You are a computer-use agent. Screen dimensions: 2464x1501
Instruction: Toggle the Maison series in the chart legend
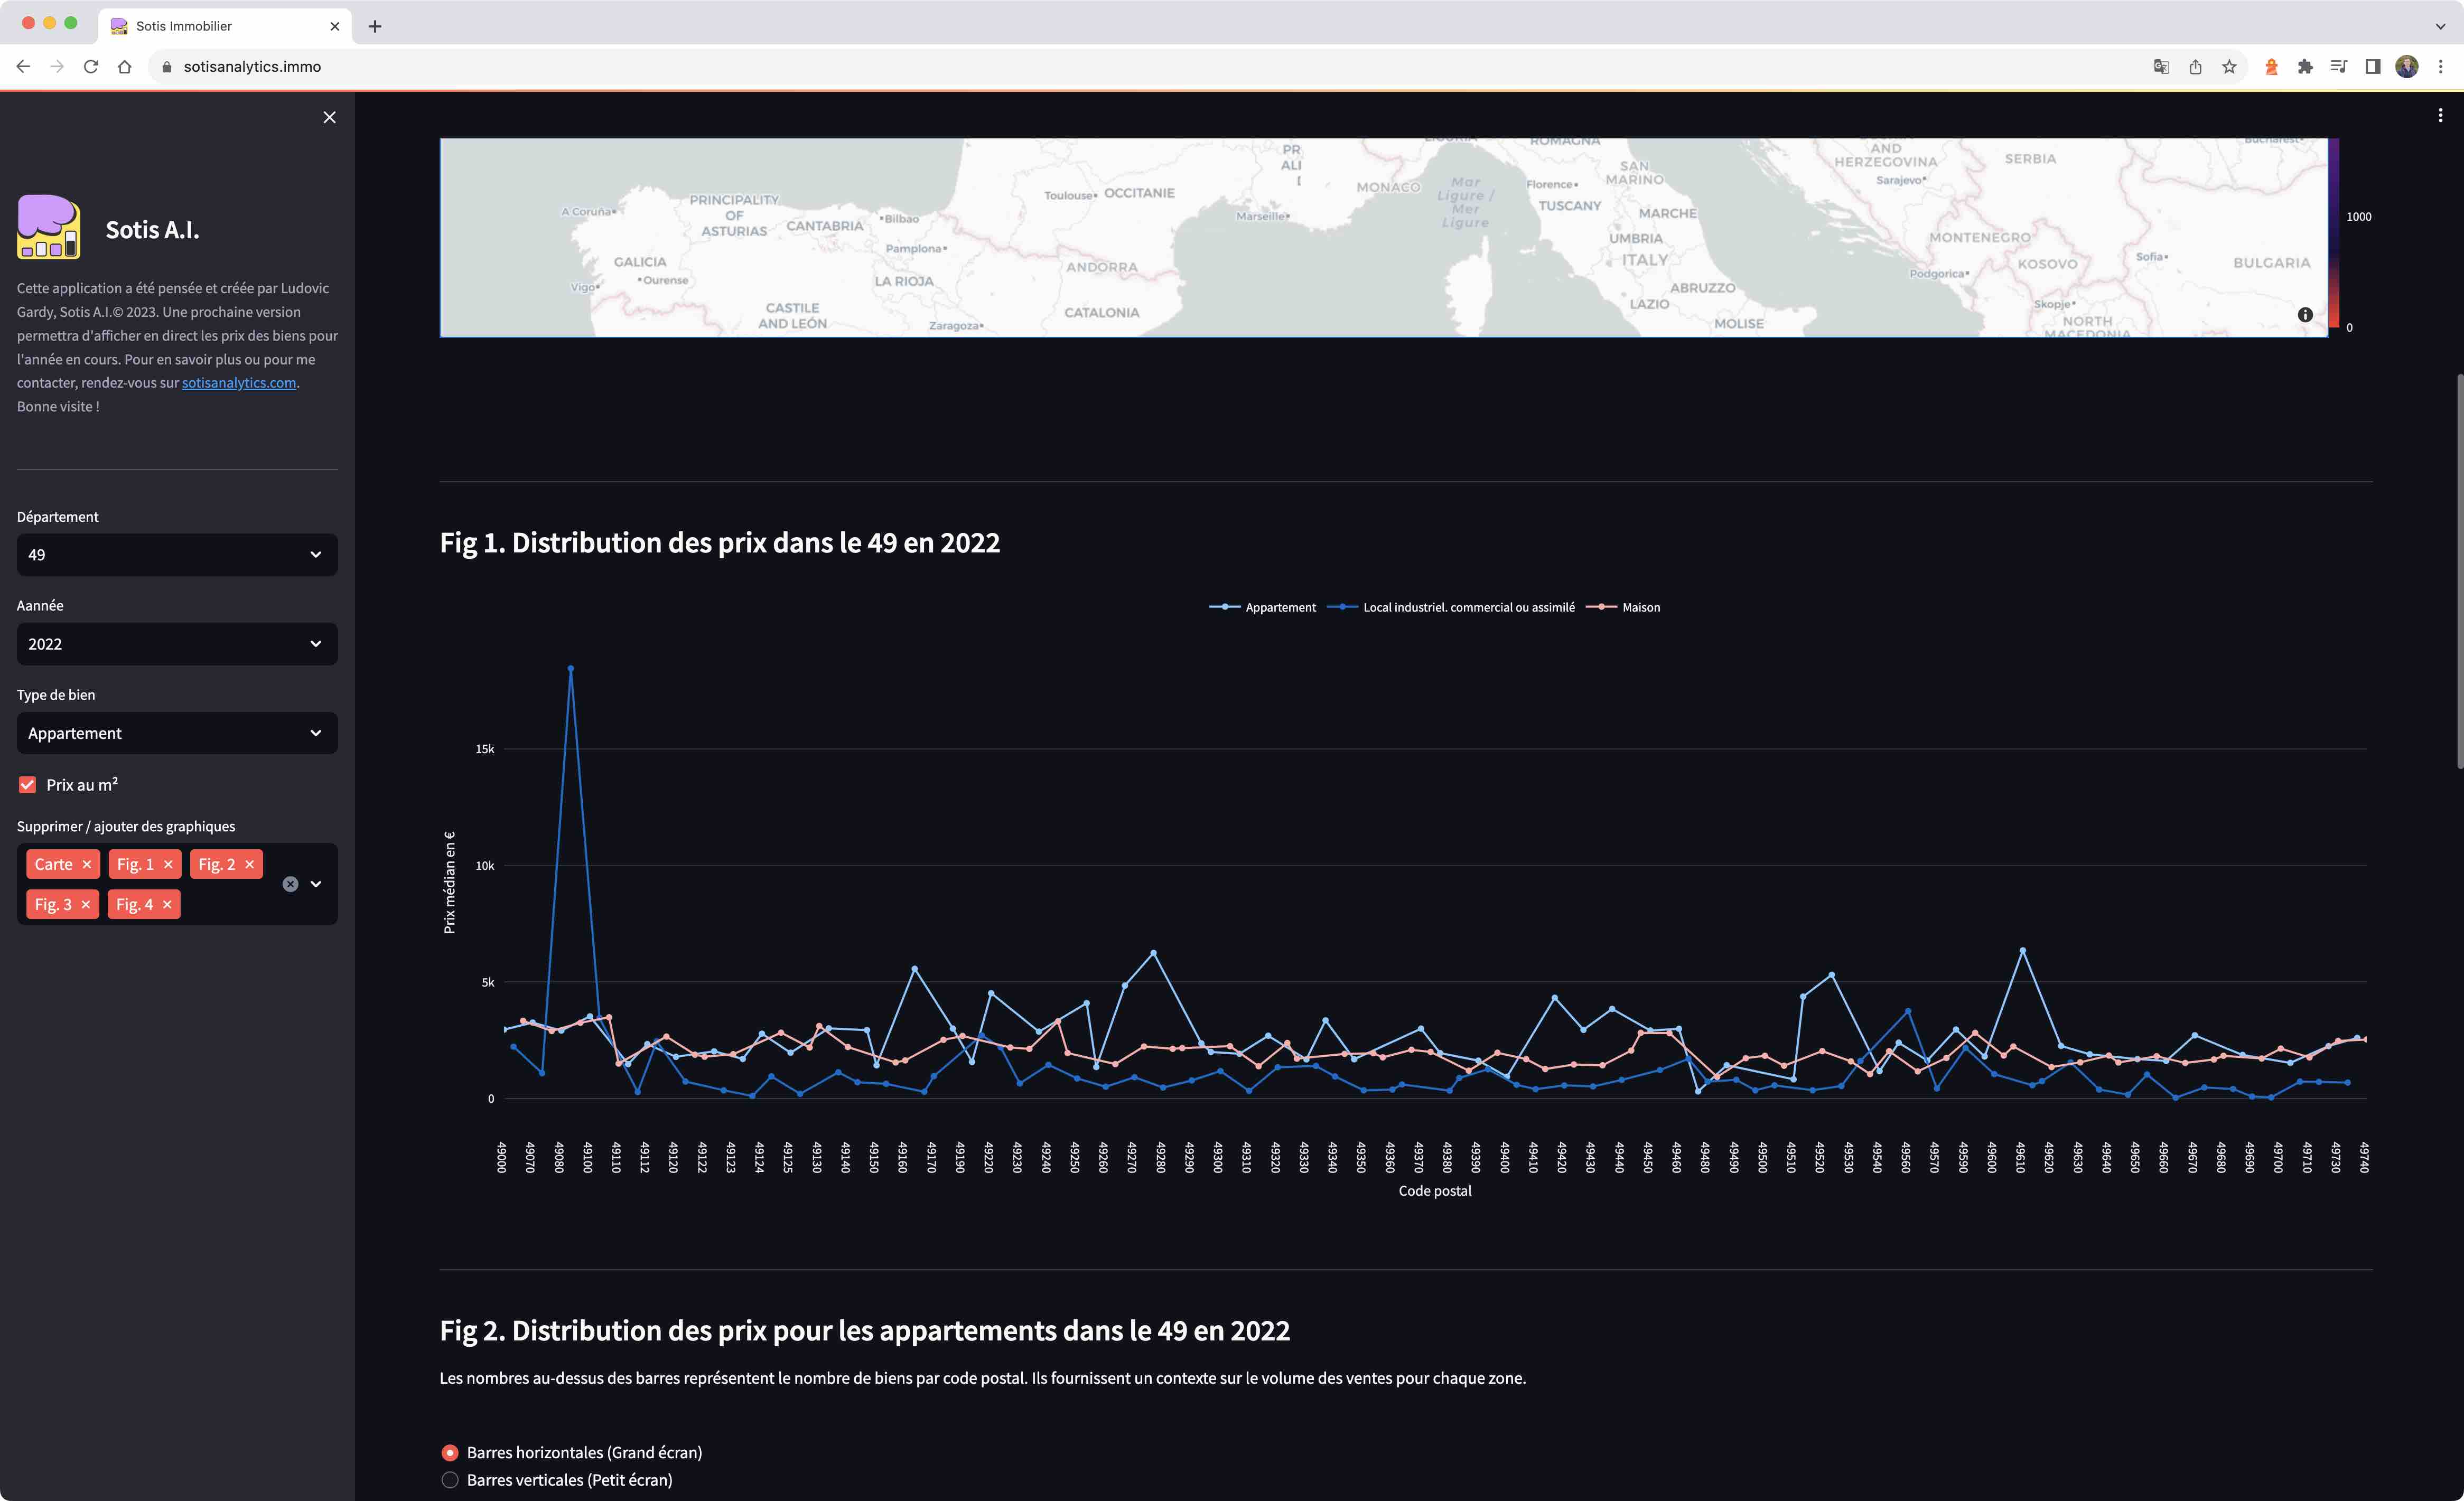tap(1640, 607)
